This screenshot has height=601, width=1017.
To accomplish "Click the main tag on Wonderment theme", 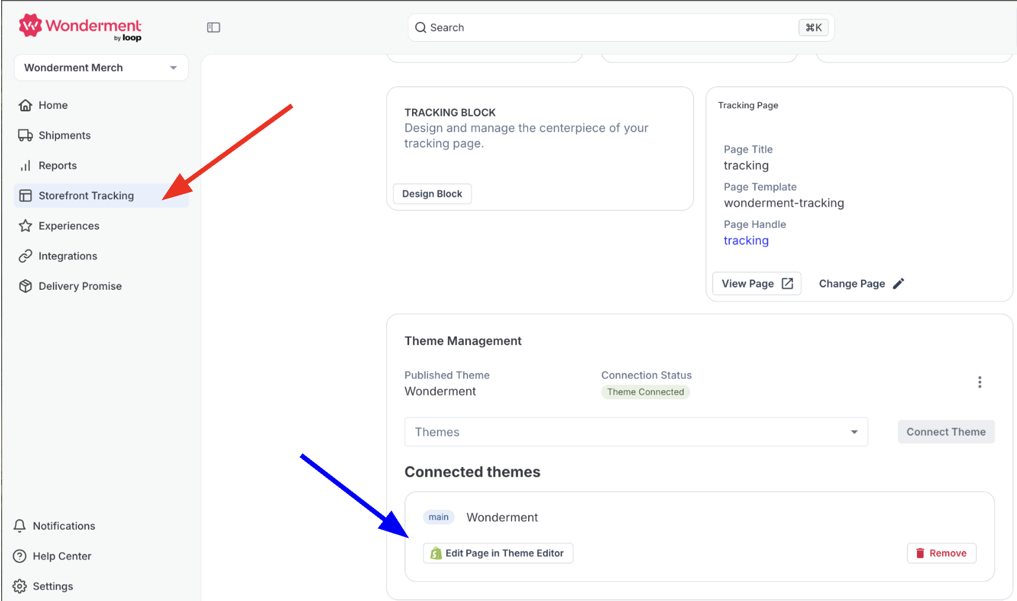I will (439, 517).
